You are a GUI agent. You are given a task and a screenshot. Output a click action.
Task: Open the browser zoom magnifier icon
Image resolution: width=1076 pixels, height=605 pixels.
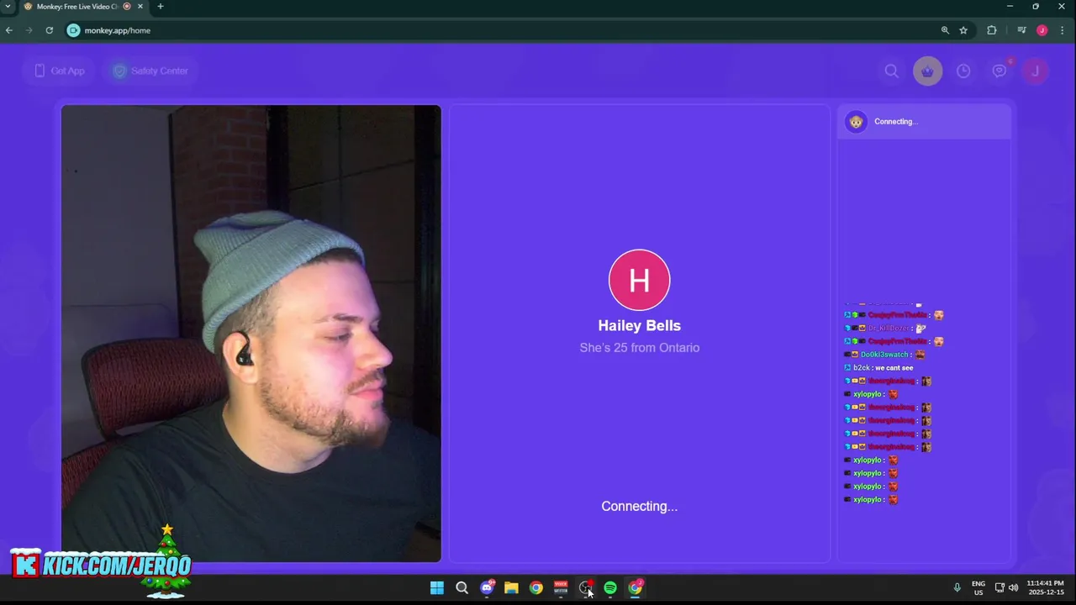click(x=945, y=30)
